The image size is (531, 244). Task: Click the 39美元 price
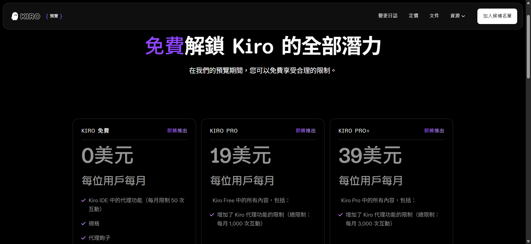[370, 155]
